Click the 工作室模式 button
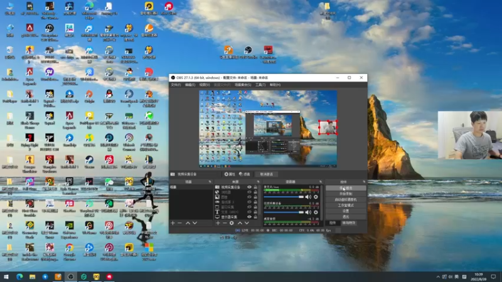 [x=346, y=206]
